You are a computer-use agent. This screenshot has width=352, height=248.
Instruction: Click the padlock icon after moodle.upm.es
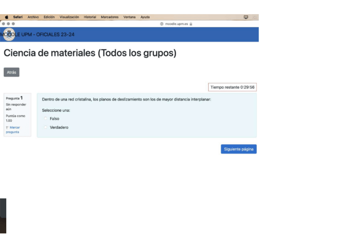click(191, 24)
